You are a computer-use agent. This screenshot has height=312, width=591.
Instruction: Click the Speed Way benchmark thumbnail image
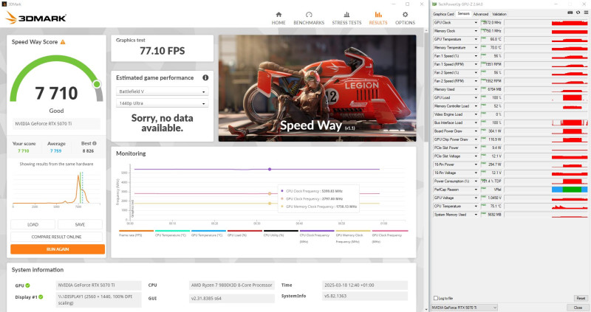point(318,88)
